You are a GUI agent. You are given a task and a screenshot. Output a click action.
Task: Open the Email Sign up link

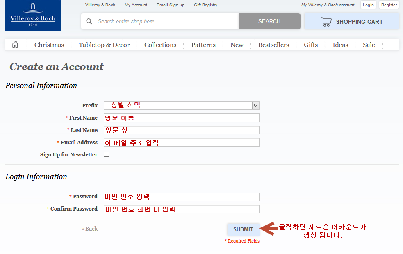pos(171,5)
